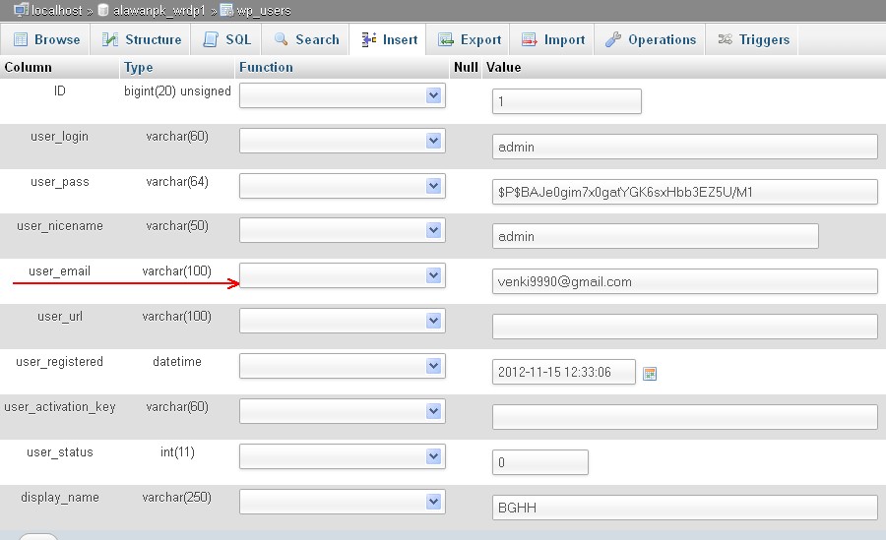This screenshot has width=886, height=540.
Task: Click the user_status value field
Action: [540, 462]
